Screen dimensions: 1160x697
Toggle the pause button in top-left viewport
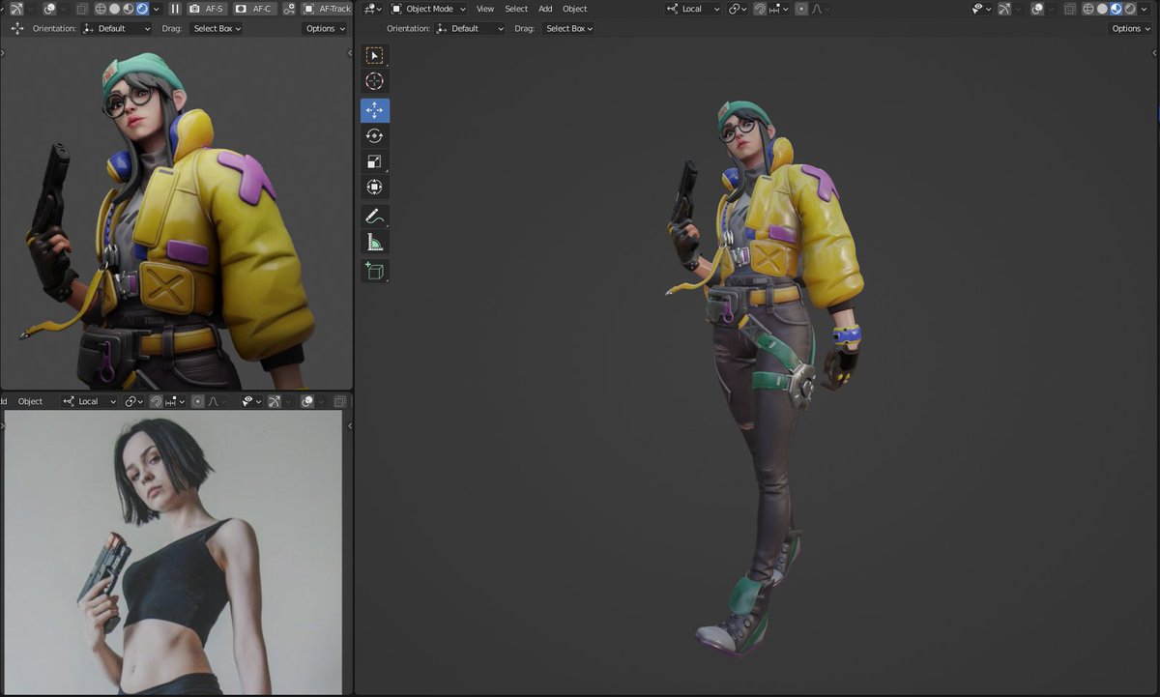pos(175,9)
